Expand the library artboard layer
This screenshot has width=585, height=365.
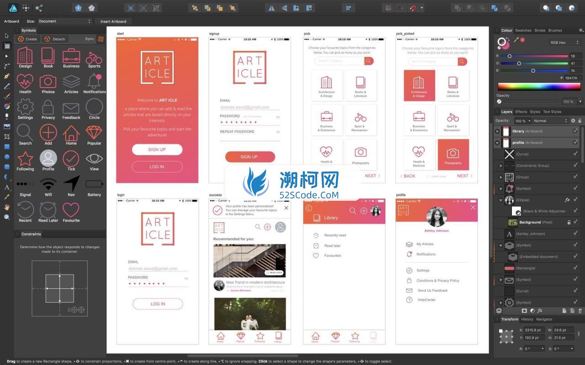click(497, 131)
